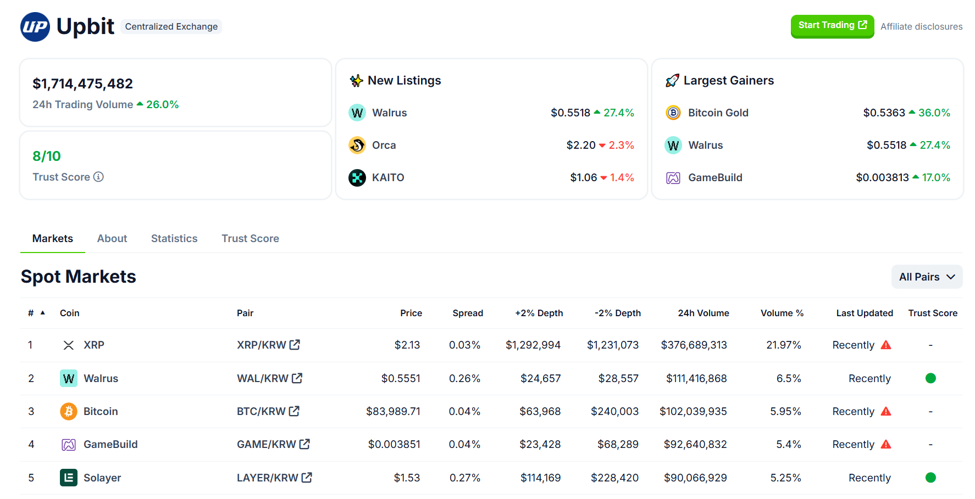Sort by the 24h Volume column header
975x499 pixels.
703,313
